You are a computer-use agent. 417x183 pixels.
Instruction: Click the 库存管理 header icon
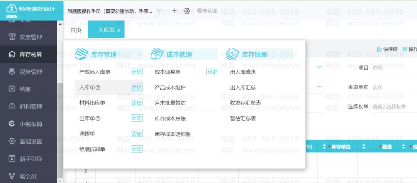(x=81, y=54)
